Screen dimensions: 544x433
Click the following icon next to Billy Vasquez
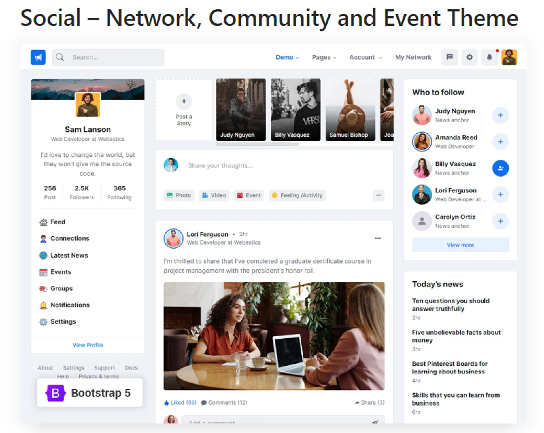[501, 168]
